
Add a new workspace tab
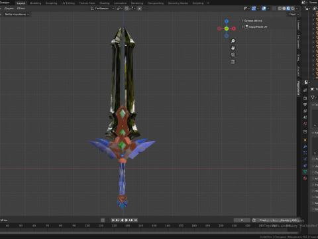click(208, 3)
